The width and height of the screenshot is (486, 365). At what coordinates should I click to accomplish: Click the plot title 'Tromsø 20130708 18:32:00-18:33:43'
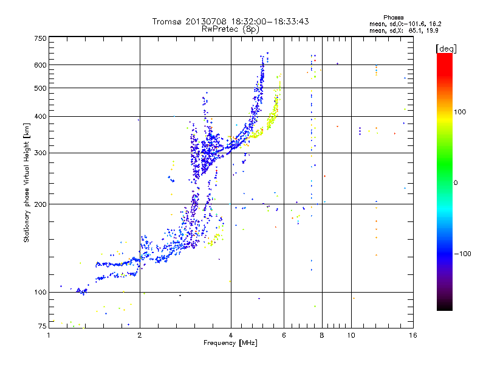pos(230,21)
